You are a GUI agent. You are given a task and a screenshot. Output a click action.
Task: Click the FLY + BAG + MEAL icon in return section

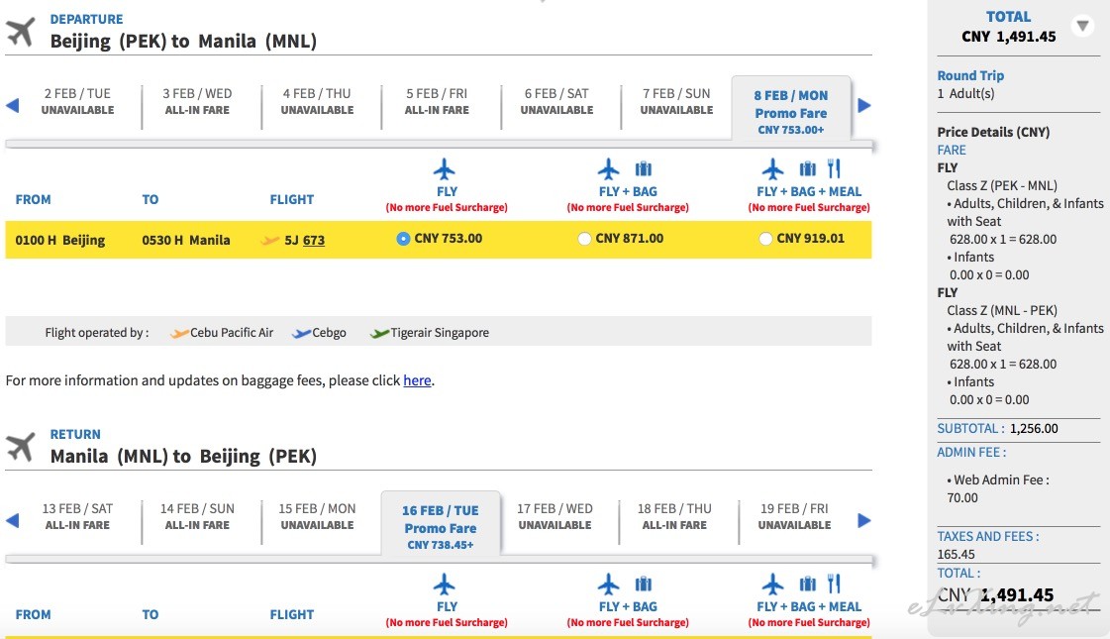coord(802,585)
